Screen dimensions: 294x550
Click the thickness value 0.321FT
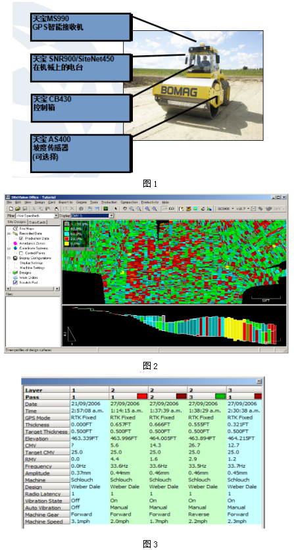pos(239,424)
